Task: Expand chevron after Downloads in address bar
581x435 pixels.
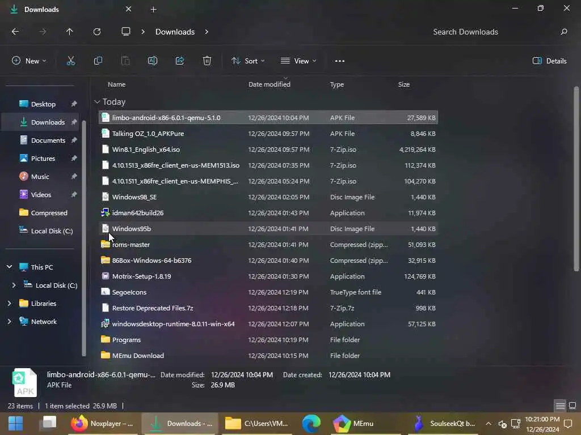Action: tap(207, 32)
